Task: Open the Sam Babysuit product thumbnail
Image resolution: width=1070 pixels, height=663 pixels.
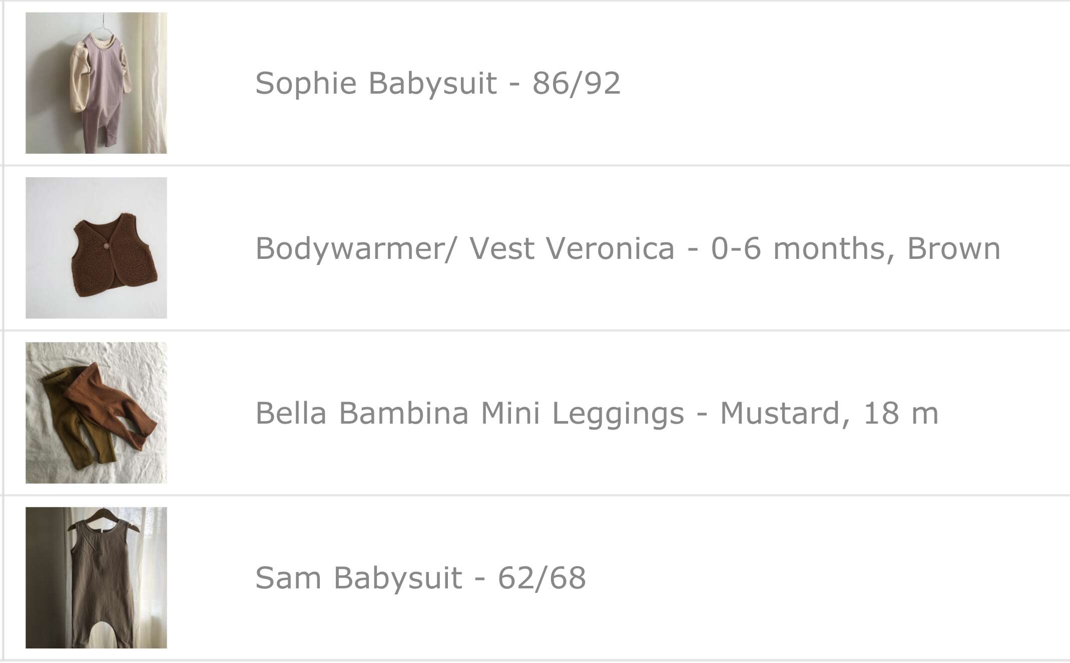Action: tap(96, 578)
